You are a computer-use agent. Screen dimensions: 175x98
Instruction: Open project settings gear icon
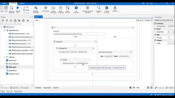pos(23,20)
